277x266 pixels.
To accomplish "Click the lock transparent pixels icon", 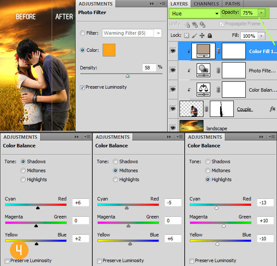I will pos(186,36).
